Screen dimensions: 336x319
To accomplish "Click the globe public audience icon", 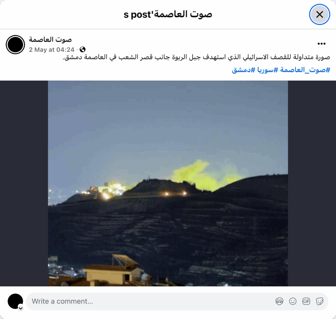I will pos(82,50).
